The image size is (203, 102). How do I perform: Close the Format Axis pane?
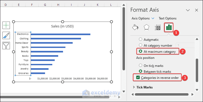pos(197,10)
